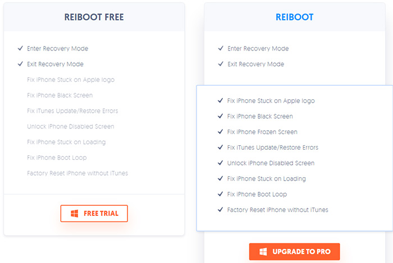Click the Windows logo on Upgrade to Pro
Viewport: 393px width, 263px height.
(x=263, y=252)
